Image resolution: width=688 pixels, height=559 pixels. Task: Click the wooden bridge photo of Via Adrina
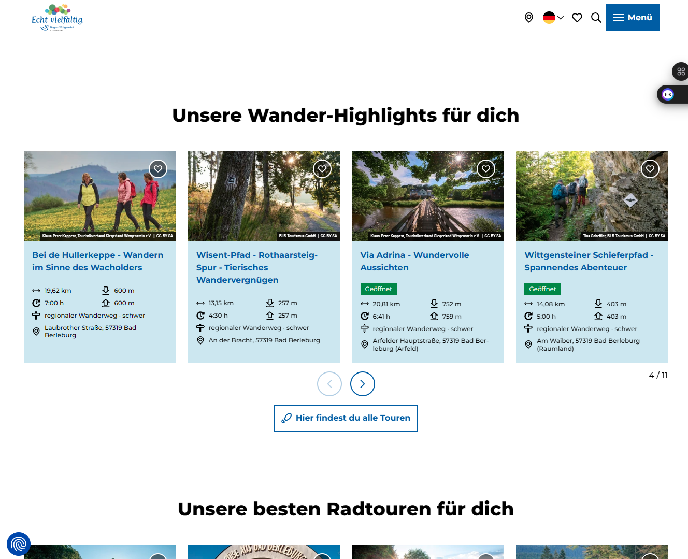point(428,196)
